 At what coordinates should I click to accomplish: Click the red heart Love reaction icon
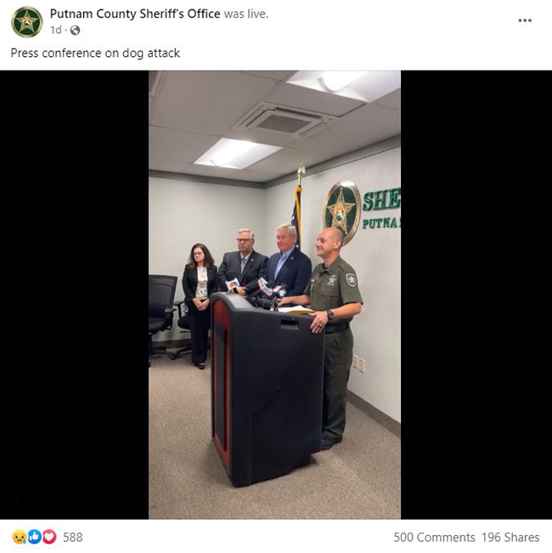[49, 537]
